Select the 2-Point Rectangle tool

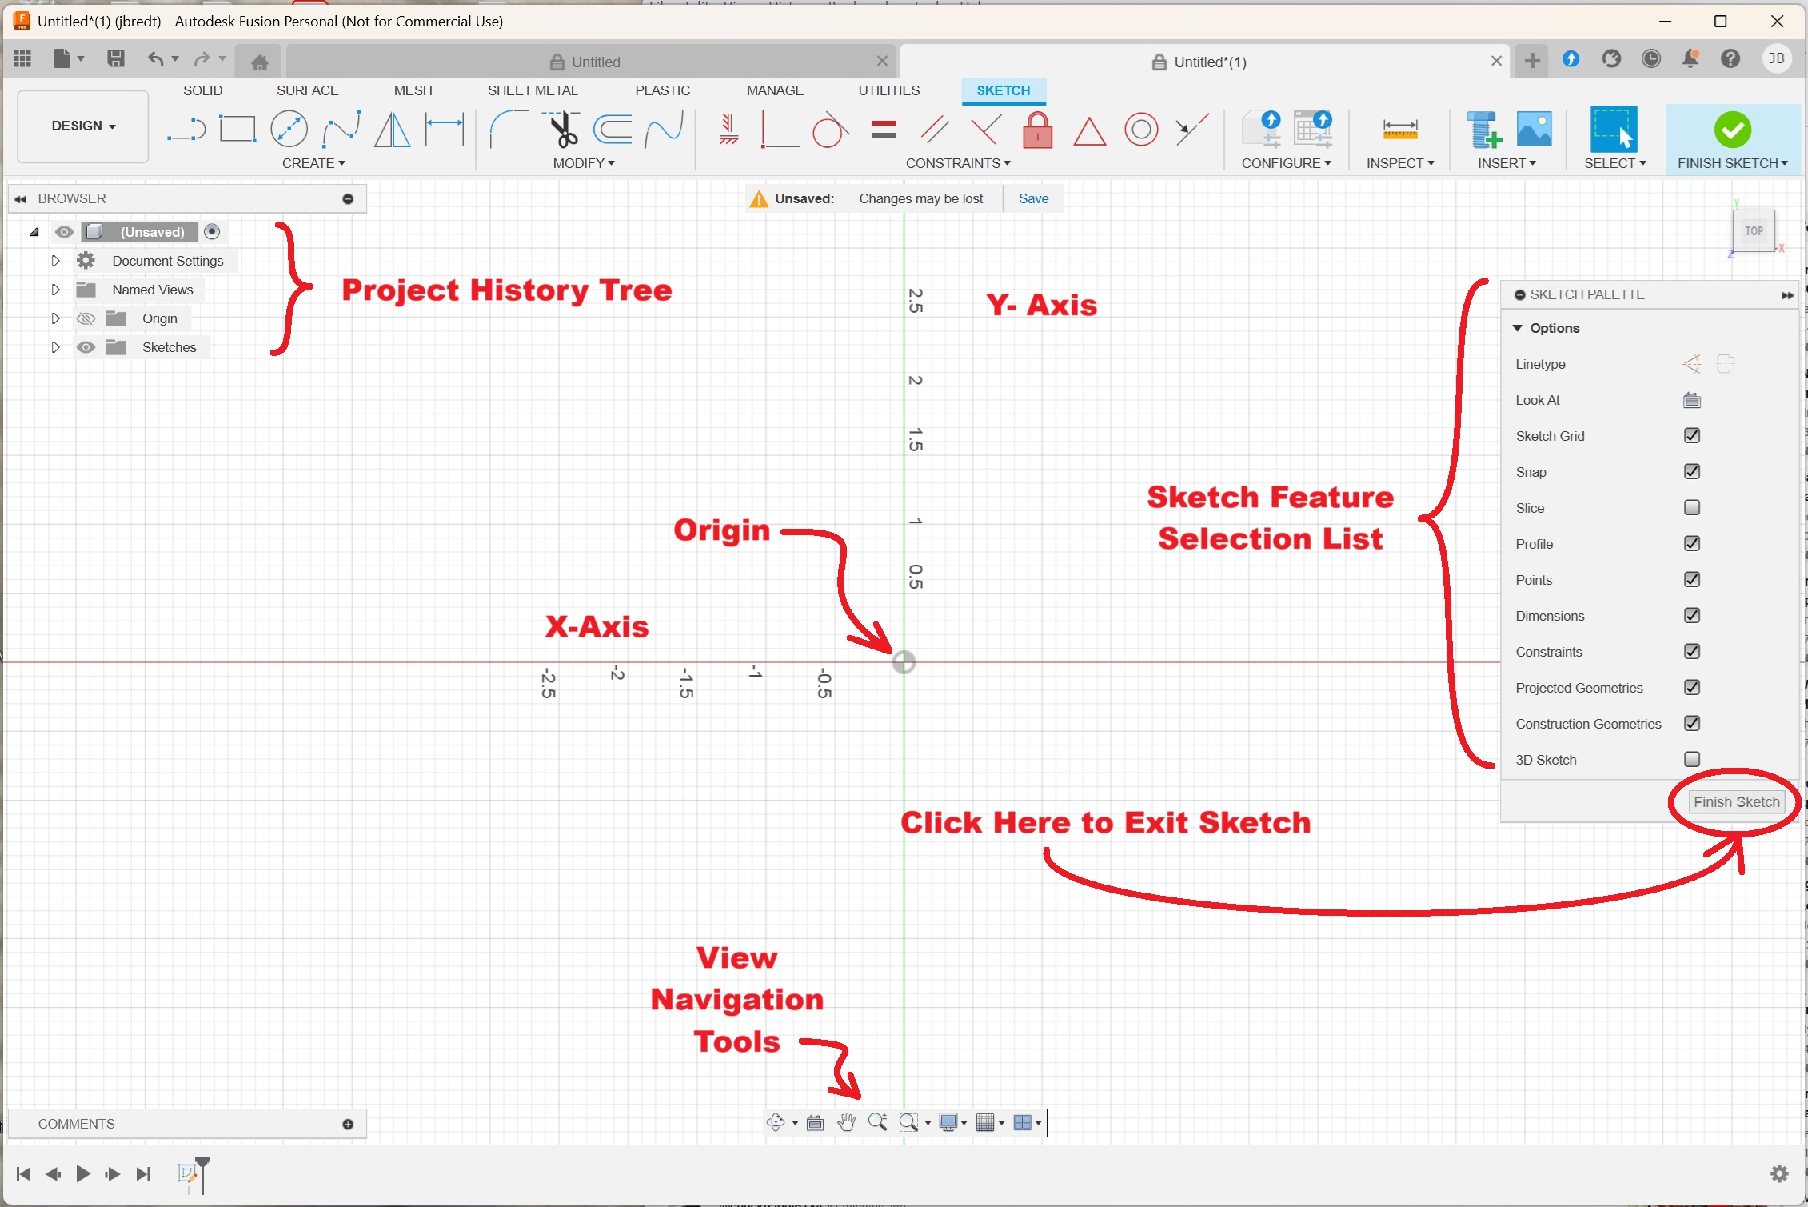click(x=237, y=130)
